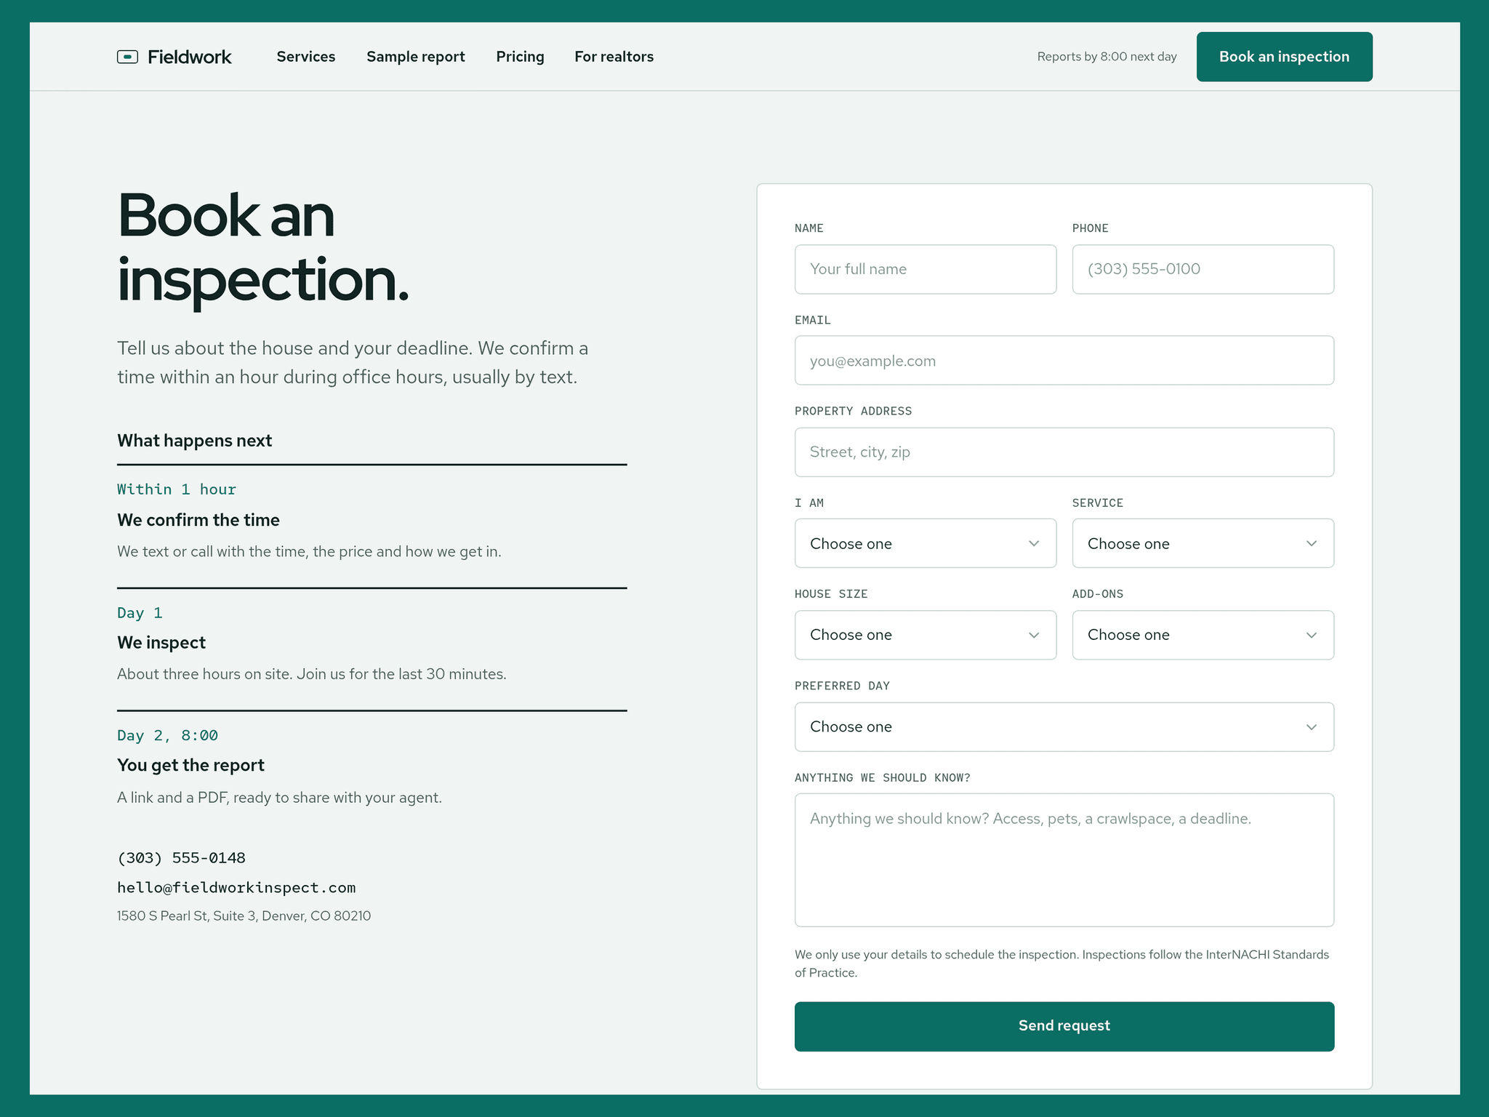The width and height of the screenshot is (1489, 1117).
Task: Click the What happens next heading
Action: pos(194,441)
